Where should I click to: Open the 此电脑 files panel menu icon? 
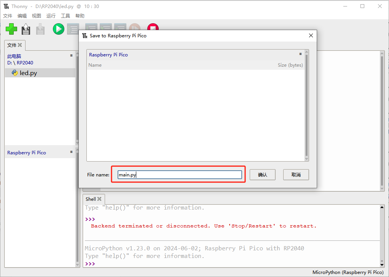(x=72, y=55)
